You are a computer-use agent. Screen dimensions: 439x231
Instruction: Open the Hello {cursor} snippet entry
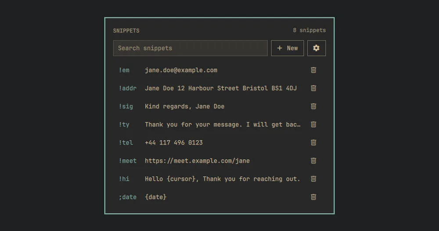(x=222, y=179)
